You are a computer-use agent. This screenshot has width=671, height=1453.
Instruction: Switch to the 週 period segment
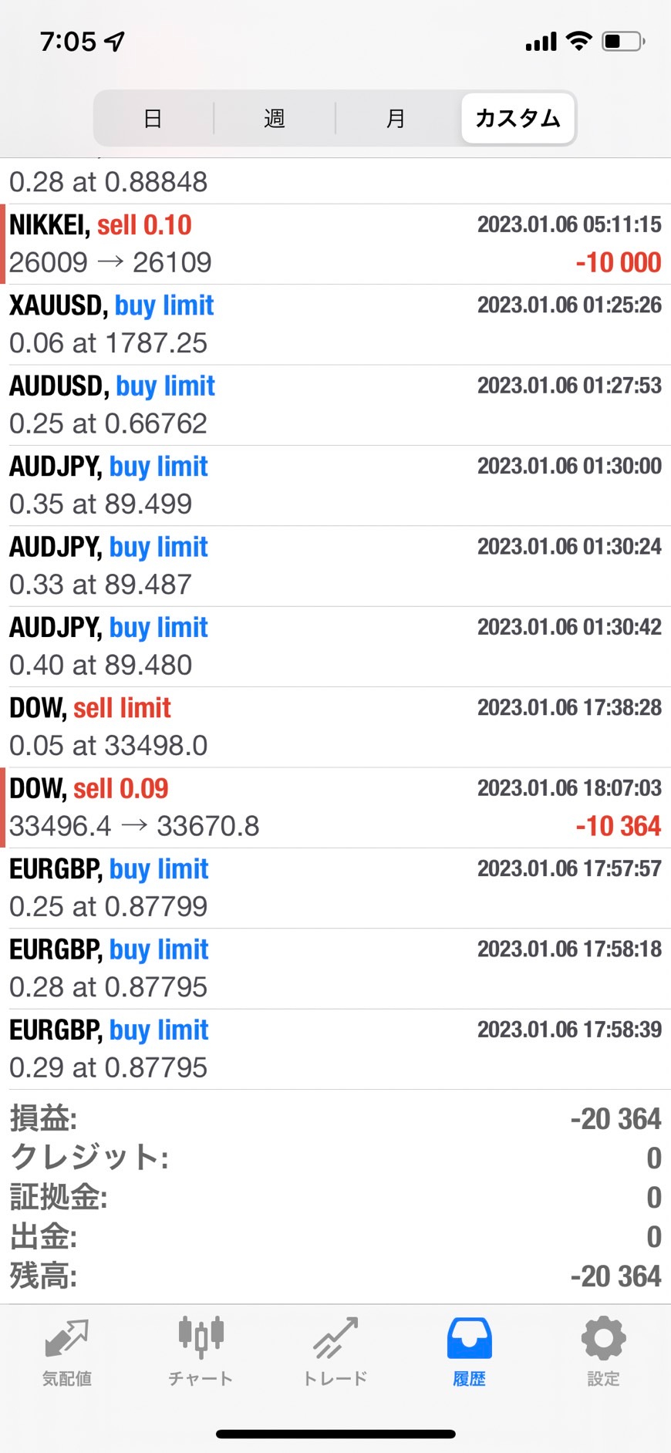tap(275, 119)
